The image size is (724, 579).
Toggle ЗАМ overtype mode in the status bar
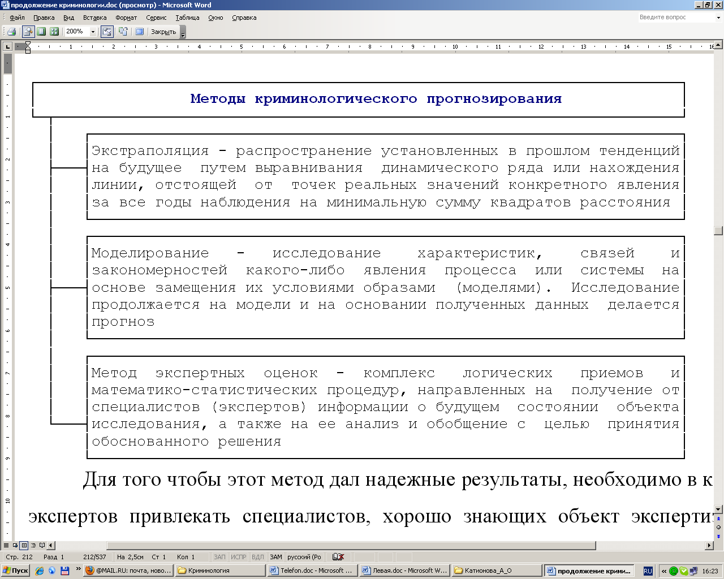pyautogui.click(x=276, y=557)
